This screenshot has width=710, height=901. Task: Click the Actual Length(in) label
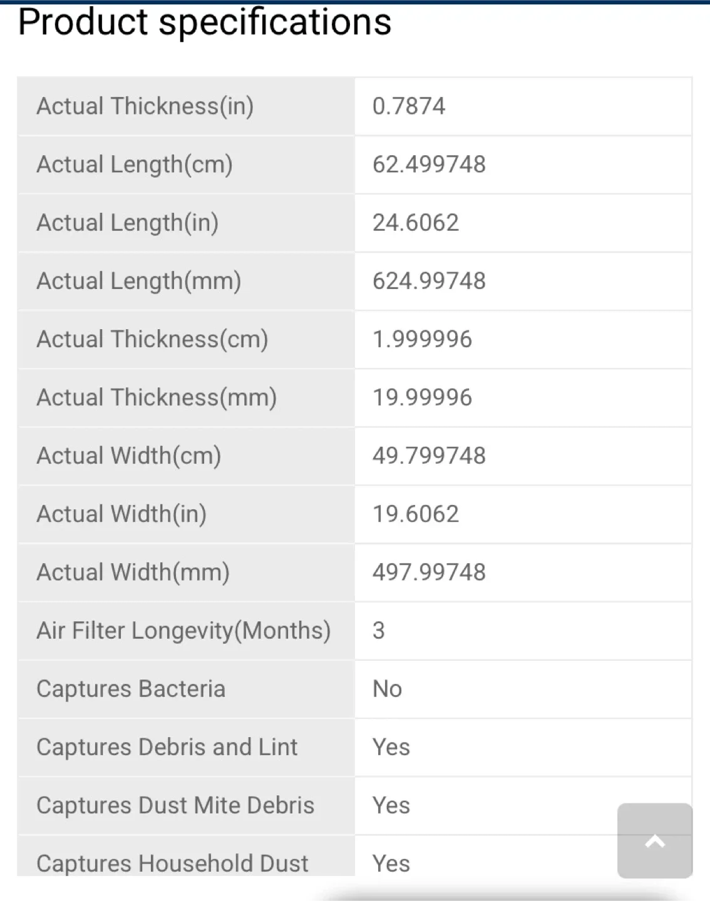click(128, 223)
